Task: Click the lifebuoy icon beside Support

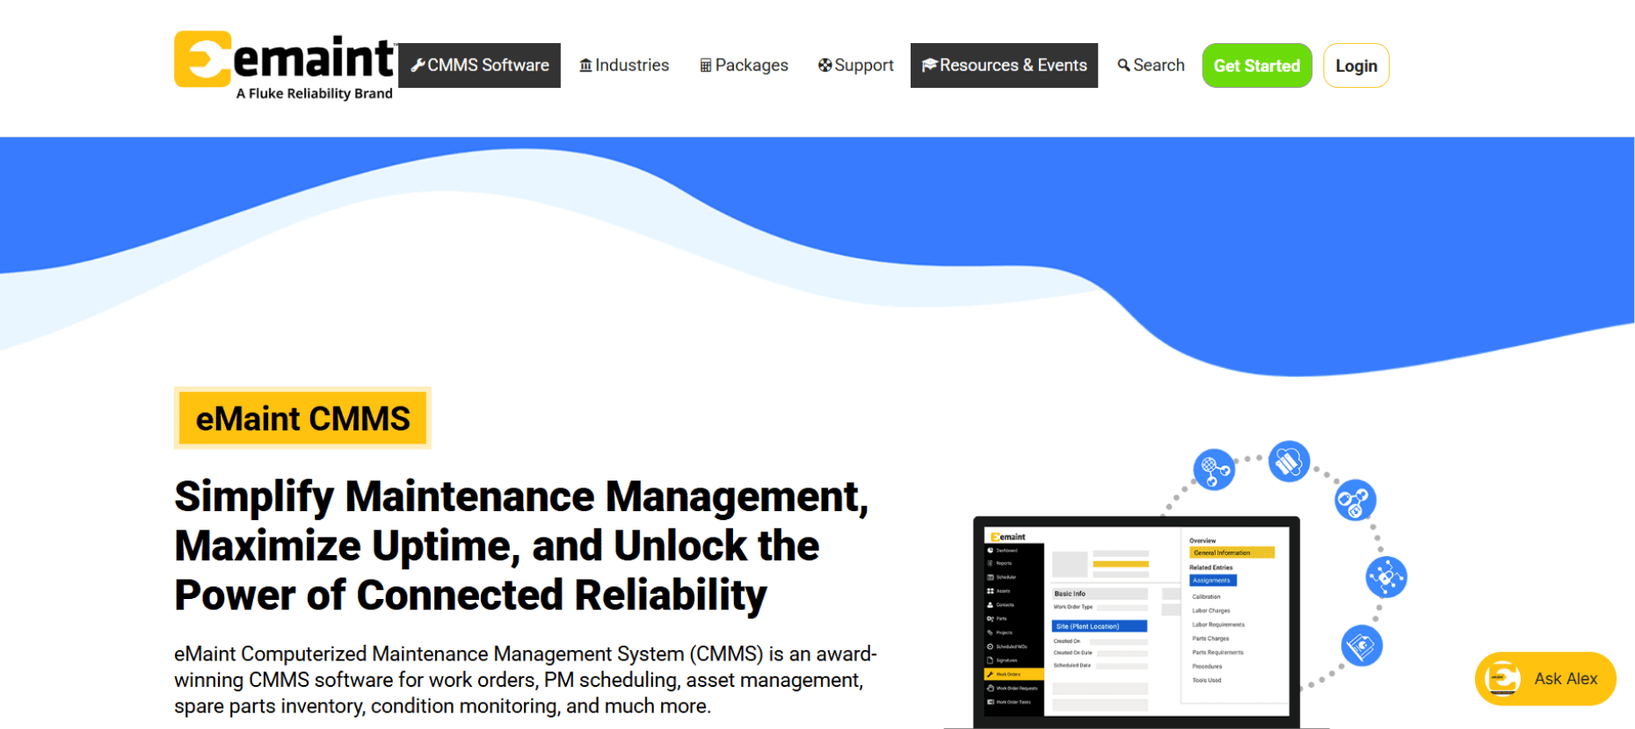Action: pos(825,65)
